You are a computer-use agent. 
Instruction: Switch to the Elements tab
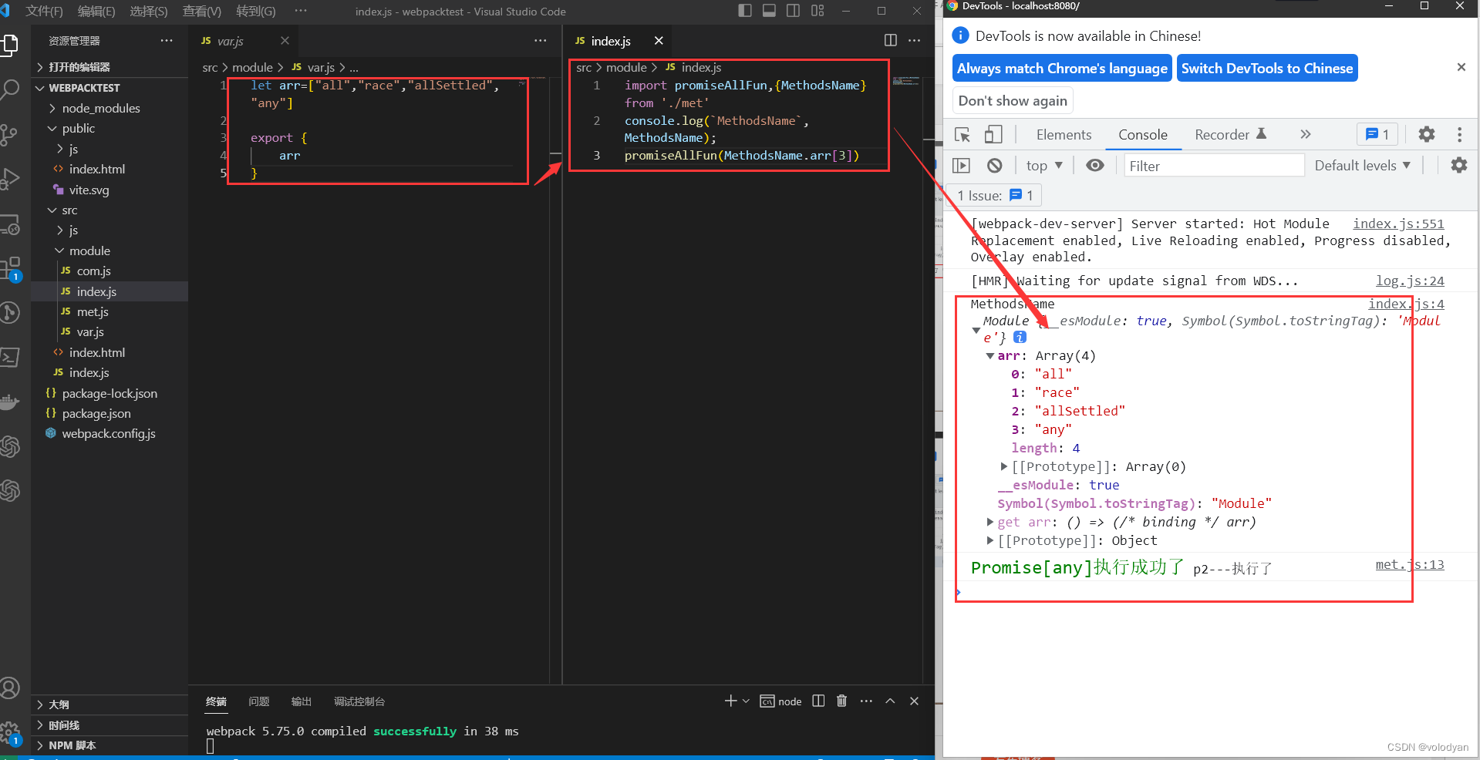1064,135
